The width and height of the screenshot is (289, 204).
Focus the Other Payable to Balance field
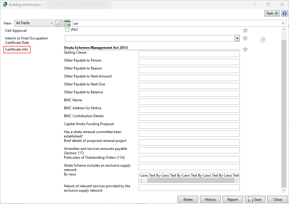point(189,94)
